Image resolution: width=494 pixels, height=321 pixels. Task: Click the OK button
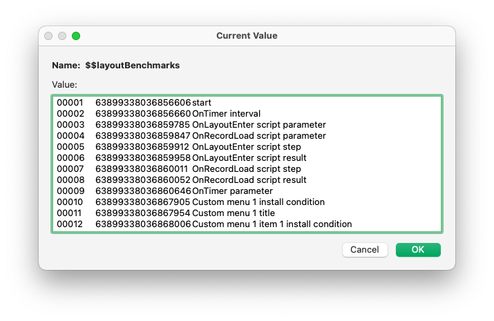click(x=418, y=249)
